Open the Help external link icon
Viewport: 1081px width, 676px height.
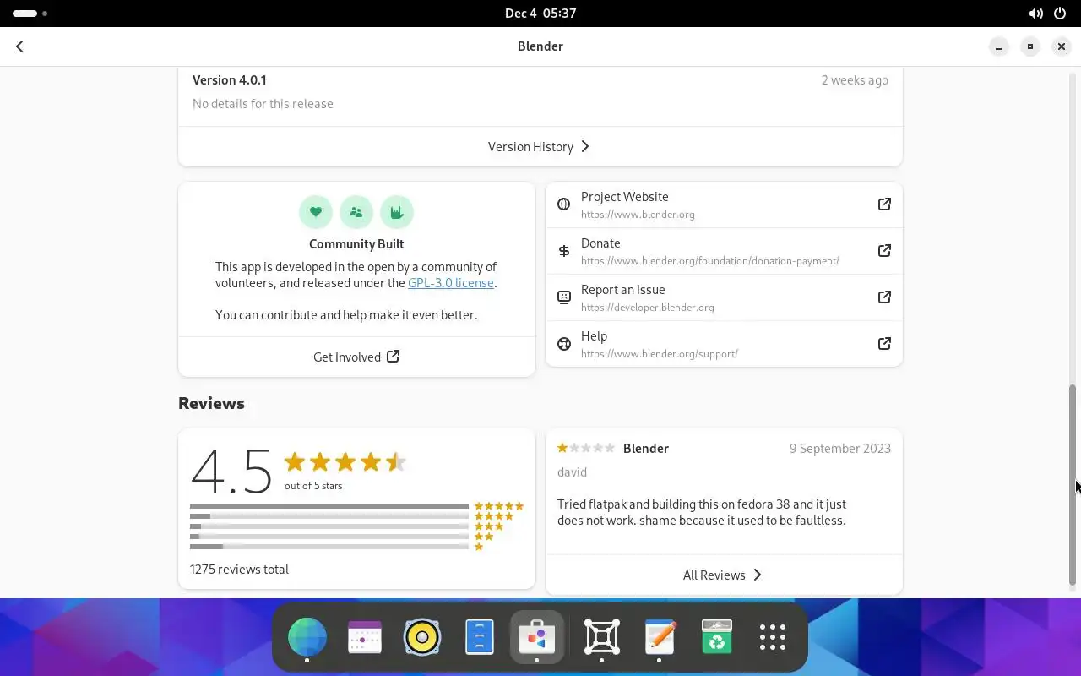[884, 344]
